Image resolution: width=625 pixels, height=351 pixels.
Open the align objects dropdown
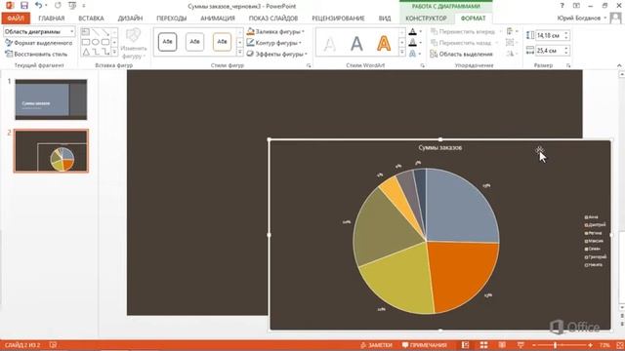pyautogui.click(x=511, y=31)
